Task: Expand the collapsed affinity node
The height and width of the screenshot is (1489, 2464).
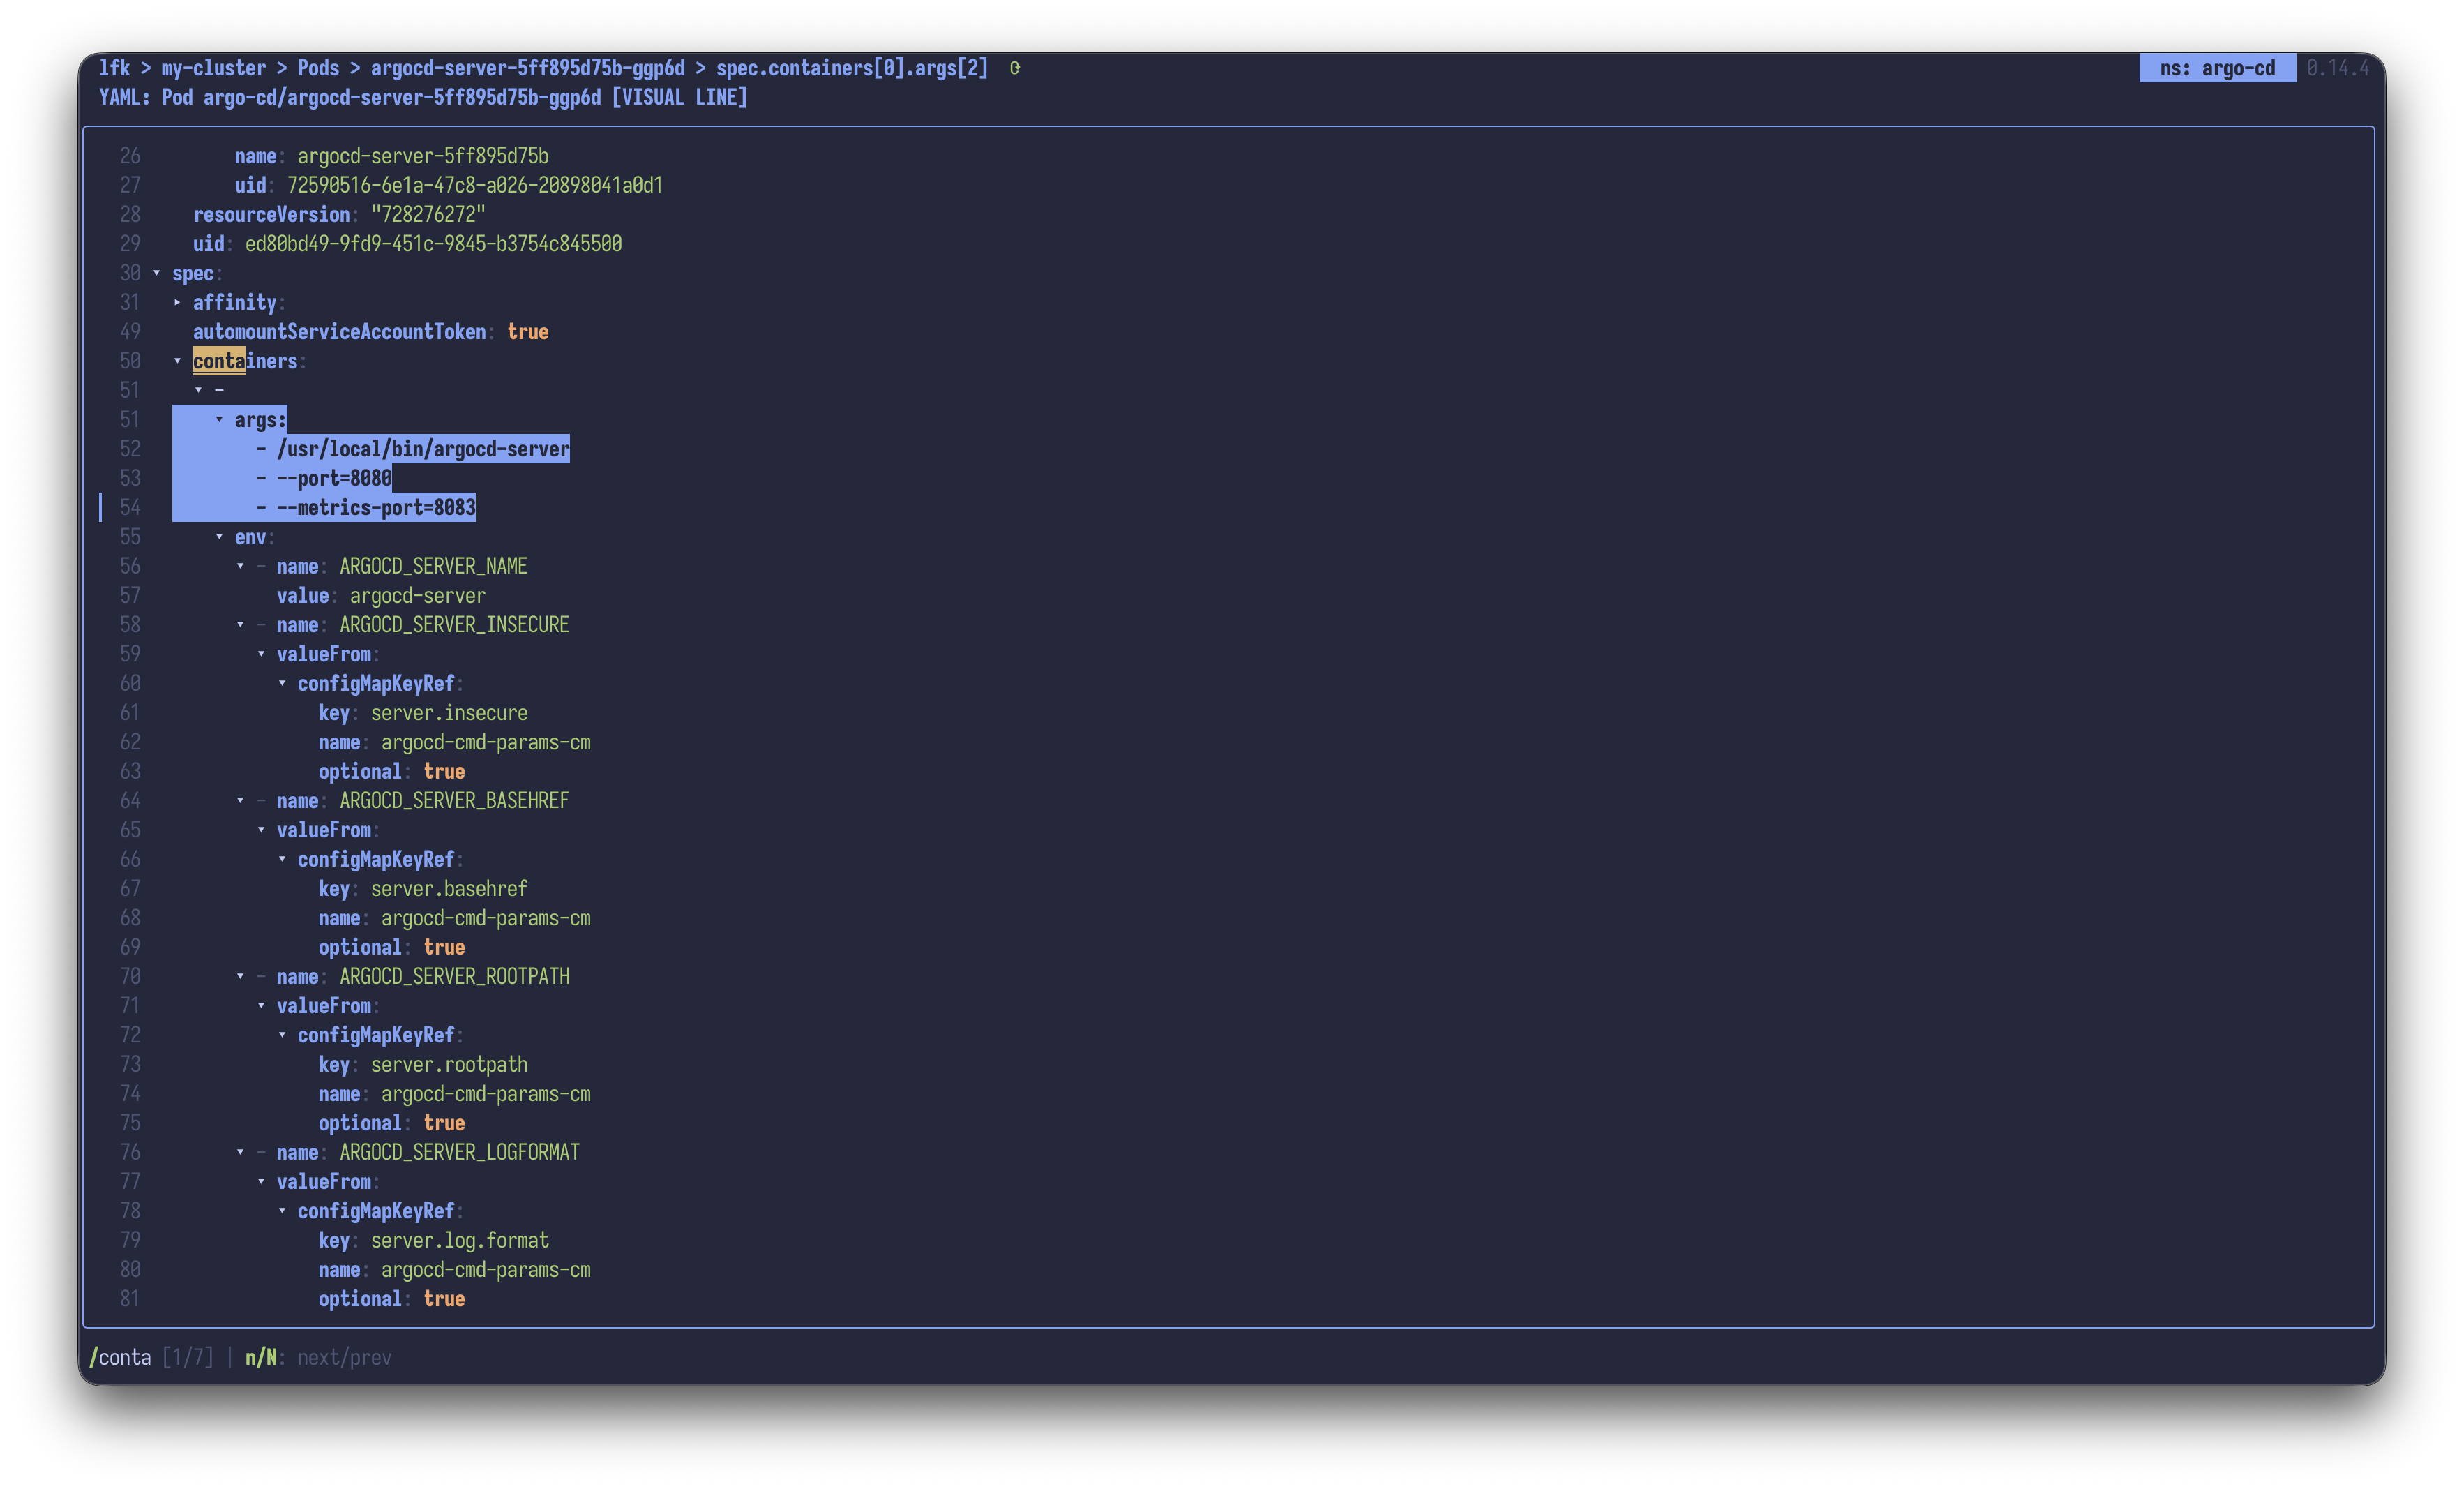Action: point(178,302)
